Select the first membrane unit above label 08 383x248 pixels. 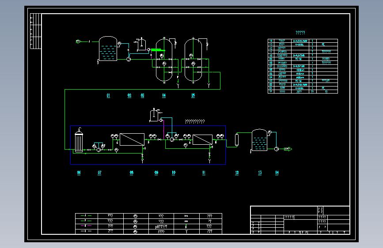(x=132, y=139)
